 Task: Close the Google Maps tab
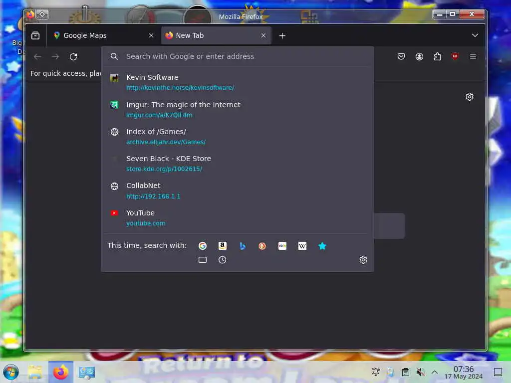pyautogui.click(x=151, y=35)
